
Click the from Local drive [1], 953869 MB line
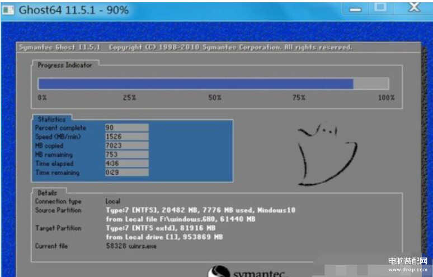click(164, 237)
